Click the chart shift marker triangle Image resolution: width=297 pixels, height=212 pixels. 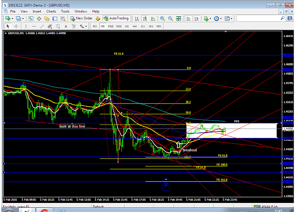tap(226, 32)
